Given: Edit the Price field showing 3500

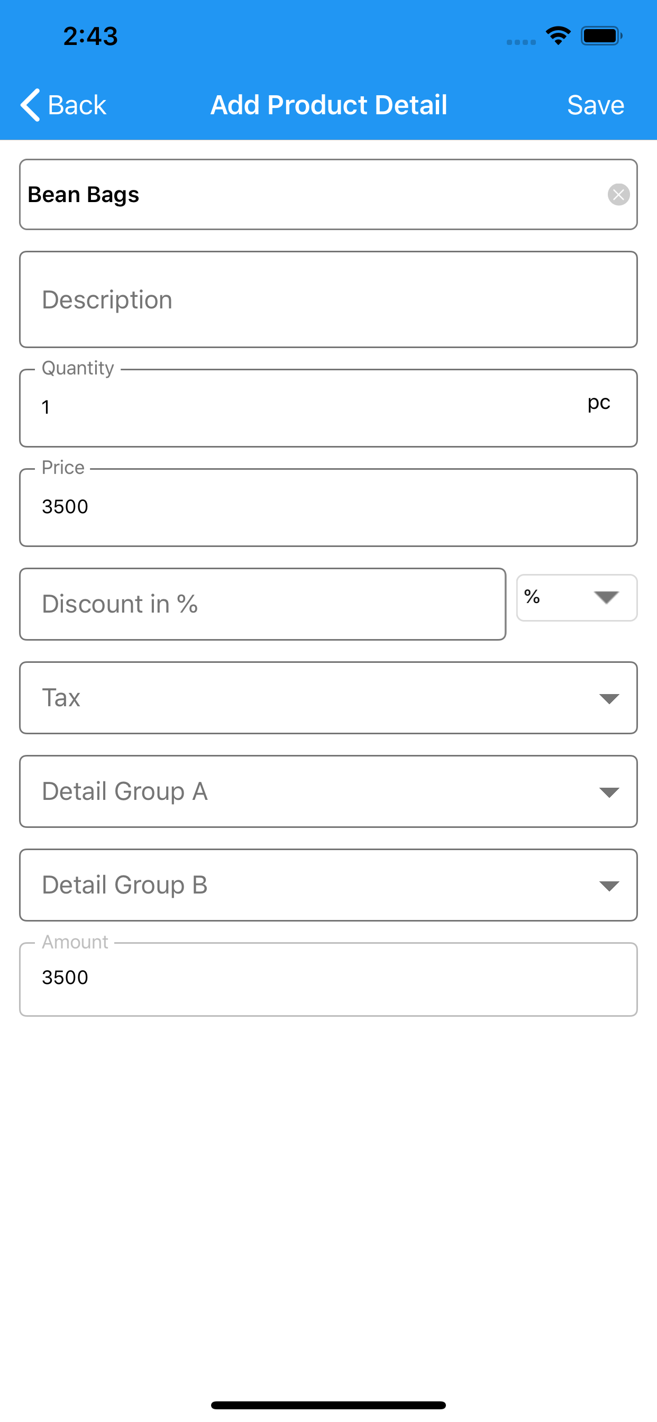Looking at the screenshot, I should (328, 507).
